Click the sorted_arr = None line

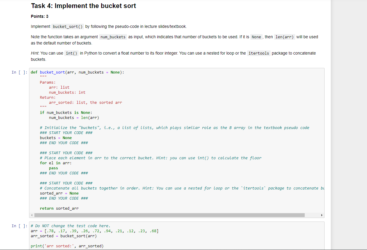click(x=59, y=193)
